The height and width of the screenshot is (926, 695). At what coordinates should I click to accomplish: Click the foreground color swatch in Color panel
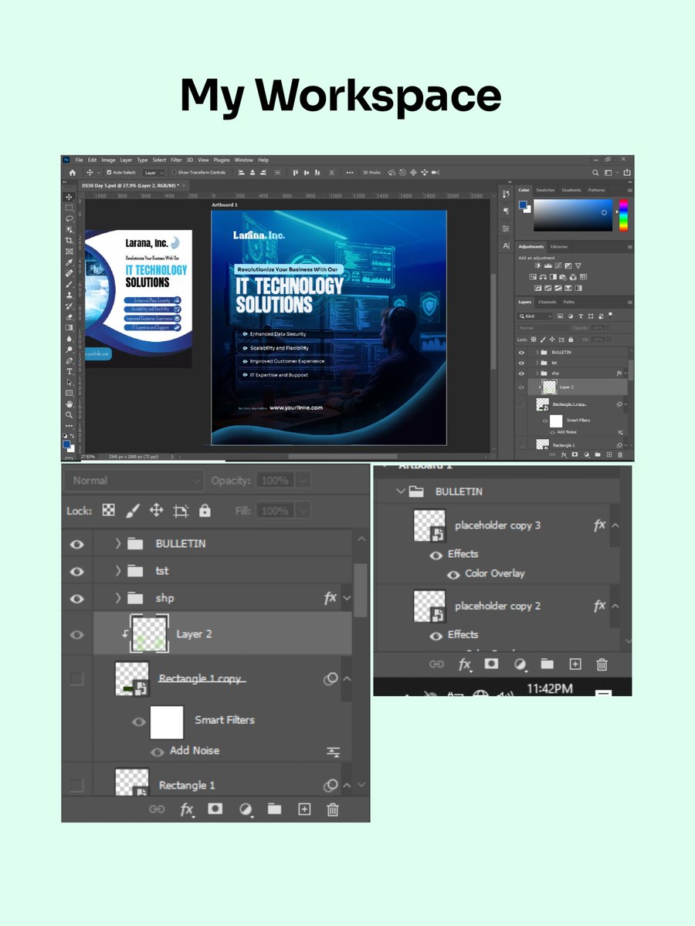523,204
